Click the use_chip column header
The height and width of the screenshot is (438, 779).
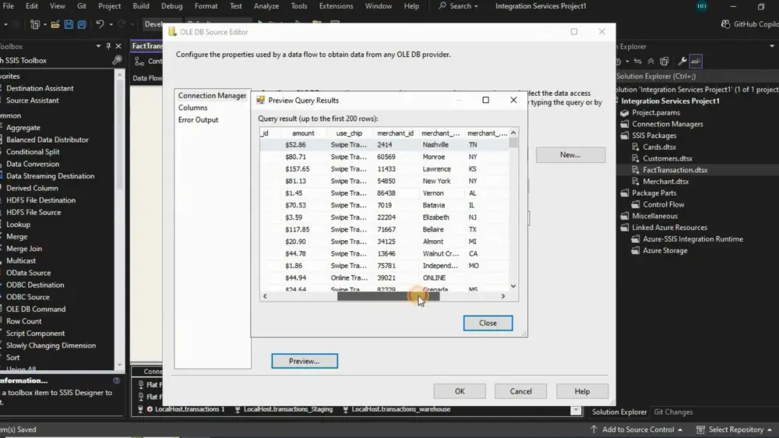click(x=349, y=133)
